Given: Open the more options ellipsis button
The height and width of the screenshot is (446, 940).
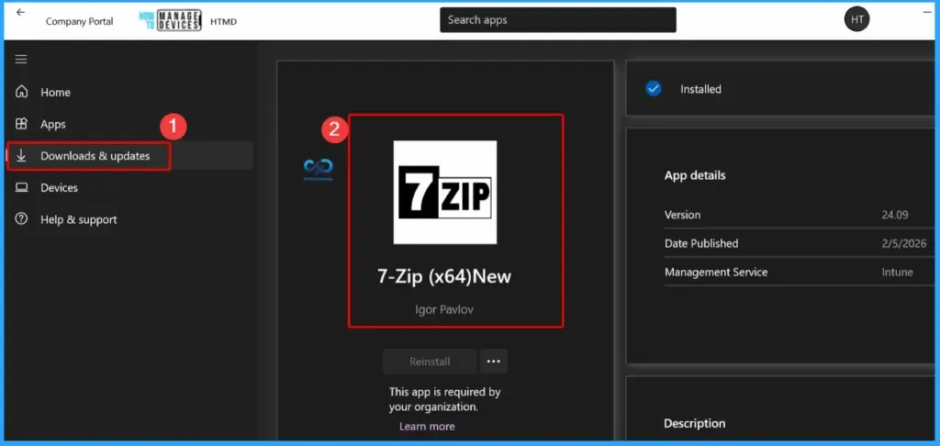Looking at the screenshot, I should pos(493,362).
